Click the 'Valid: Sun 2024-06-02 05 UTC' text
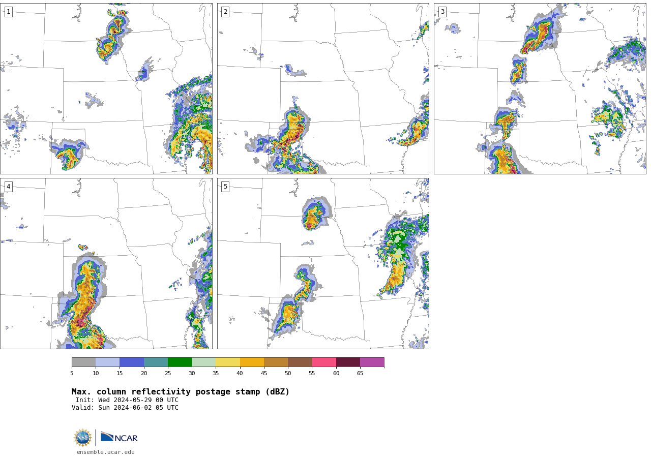The height and width of the screenshot is (458, 651). point(125,408)
